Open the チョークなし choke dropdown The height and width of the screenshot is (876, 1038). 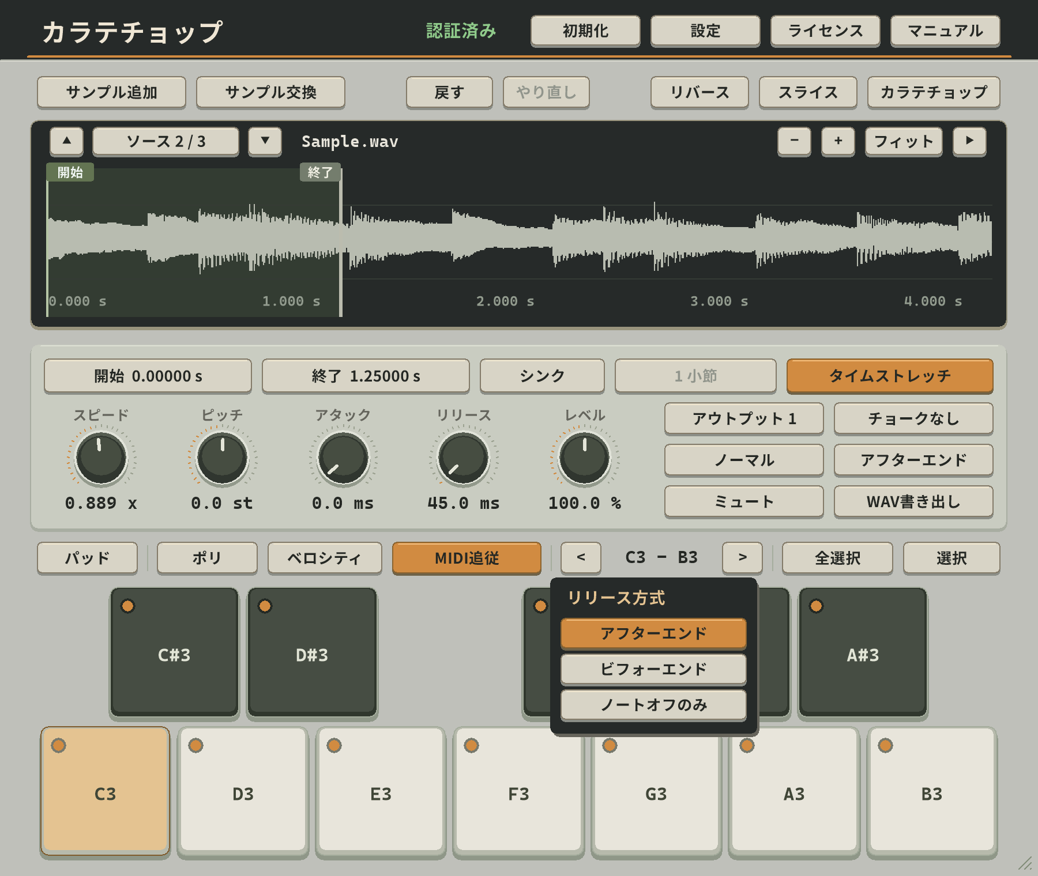[913, 418]
